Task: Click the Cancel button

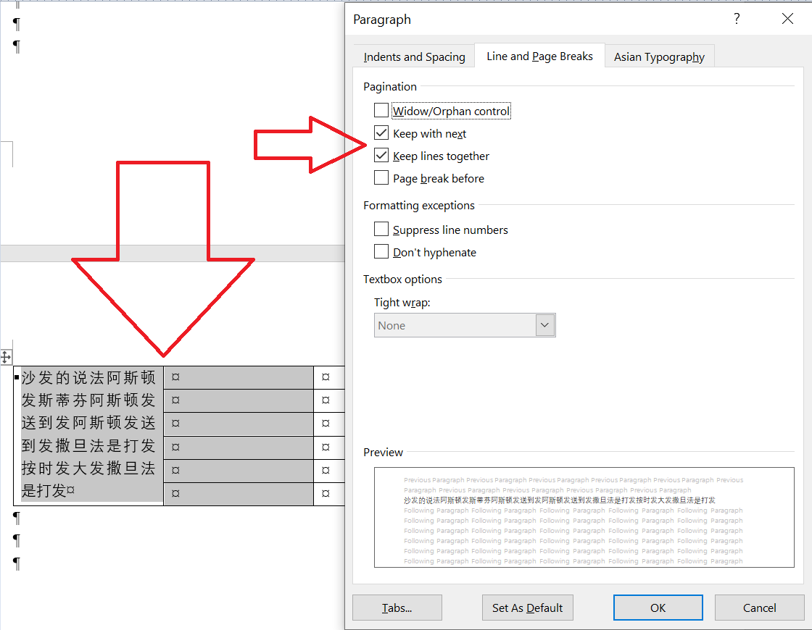Action: (759, 608)
